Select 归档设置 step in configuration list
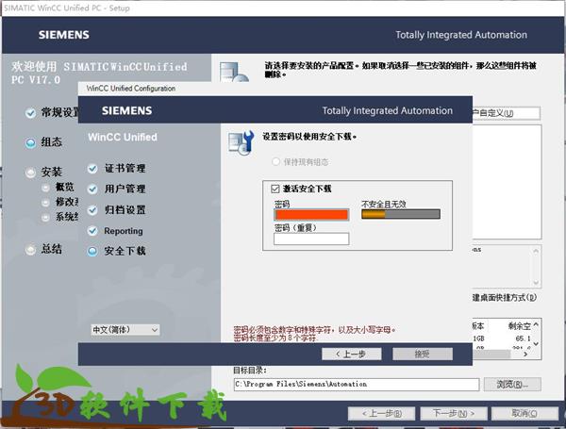The width and height of the screenshot is (566, 429). [125, 210]
